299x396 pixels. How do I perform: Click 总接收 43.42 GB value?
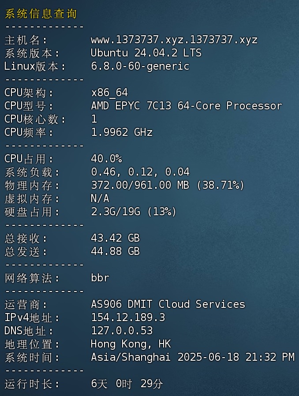click(x=115, y=238)
